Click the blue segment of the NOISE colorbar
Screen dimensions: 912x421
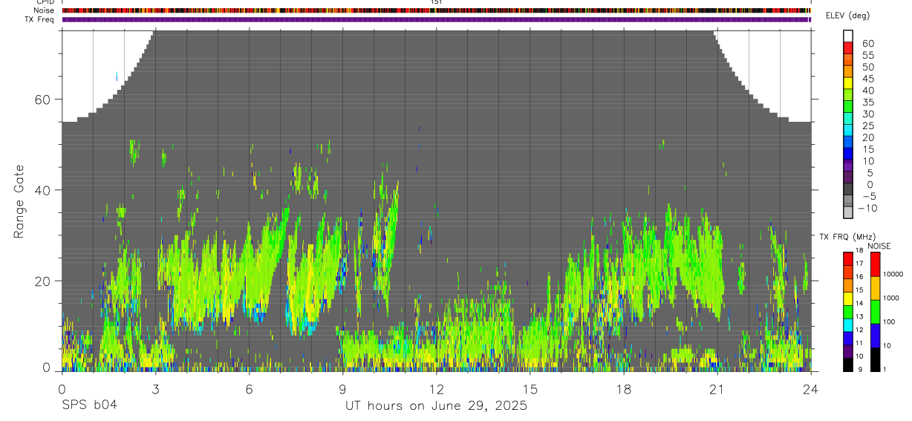pos(875,336)
